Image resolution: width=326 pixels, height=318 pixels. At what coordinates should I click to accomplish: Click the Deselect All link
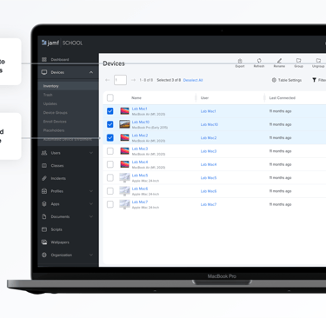(193, 80)
